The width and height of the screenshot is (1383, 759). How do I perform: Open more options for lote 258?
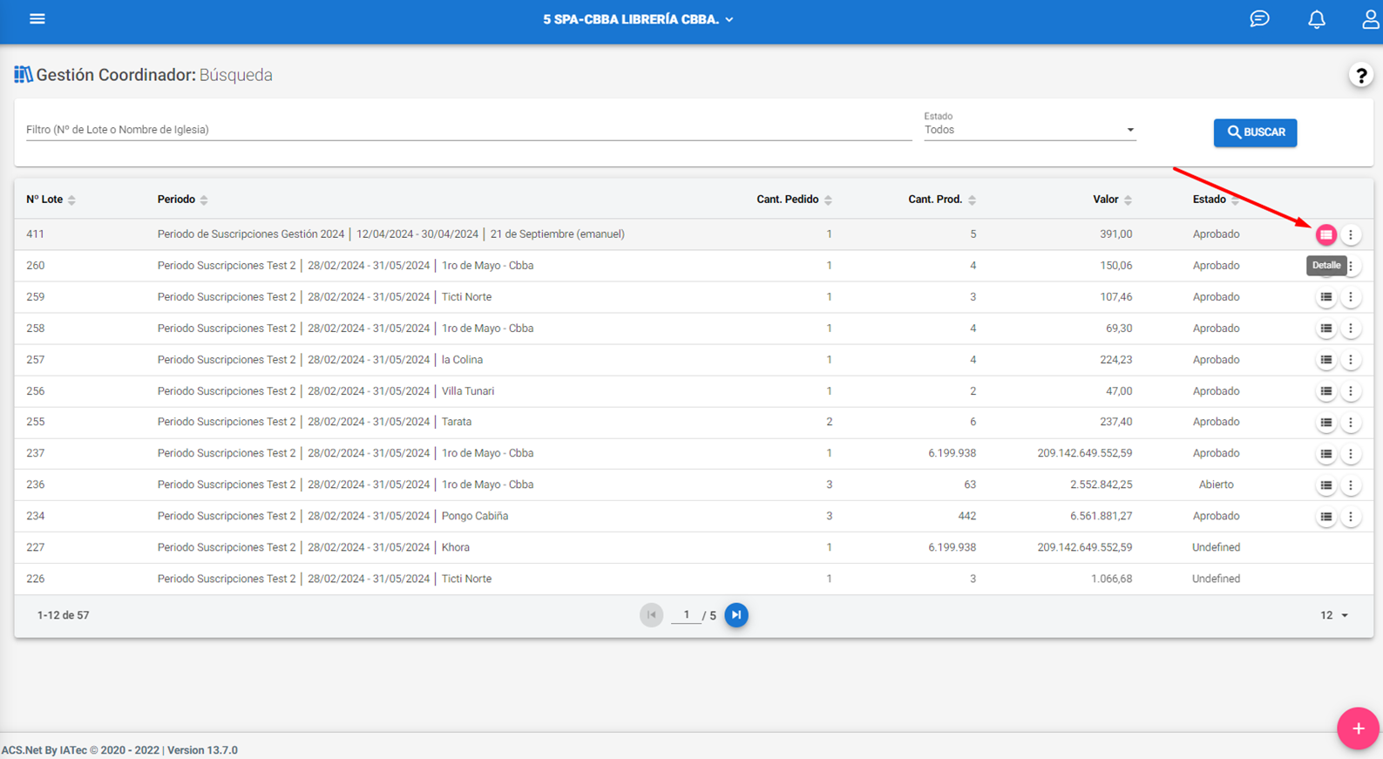pyautogui.click(x=1351, y=329)
